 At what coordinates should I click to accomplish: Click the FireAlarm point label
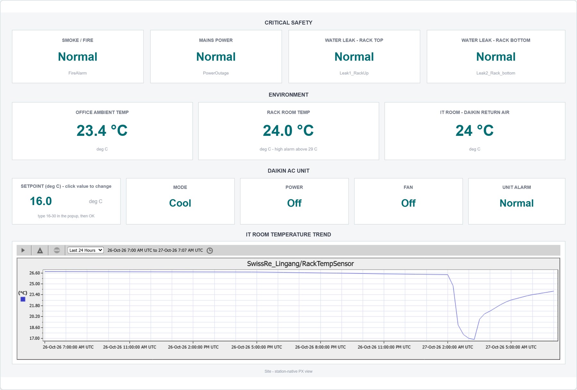pyautogui.click(x=78, y=73)
